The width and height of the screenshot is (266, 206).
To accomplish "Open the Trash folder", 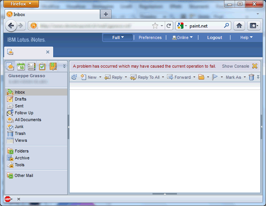I will click(x=36, y=133).
